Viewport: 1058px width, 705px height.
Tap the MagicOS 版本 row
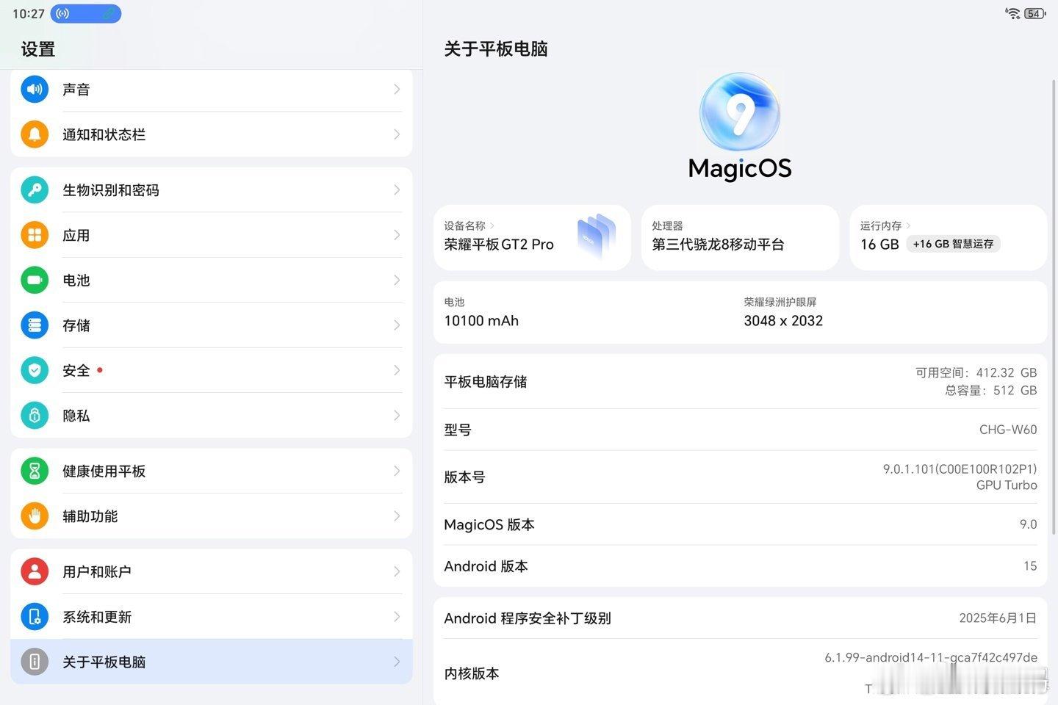[740, 524]
